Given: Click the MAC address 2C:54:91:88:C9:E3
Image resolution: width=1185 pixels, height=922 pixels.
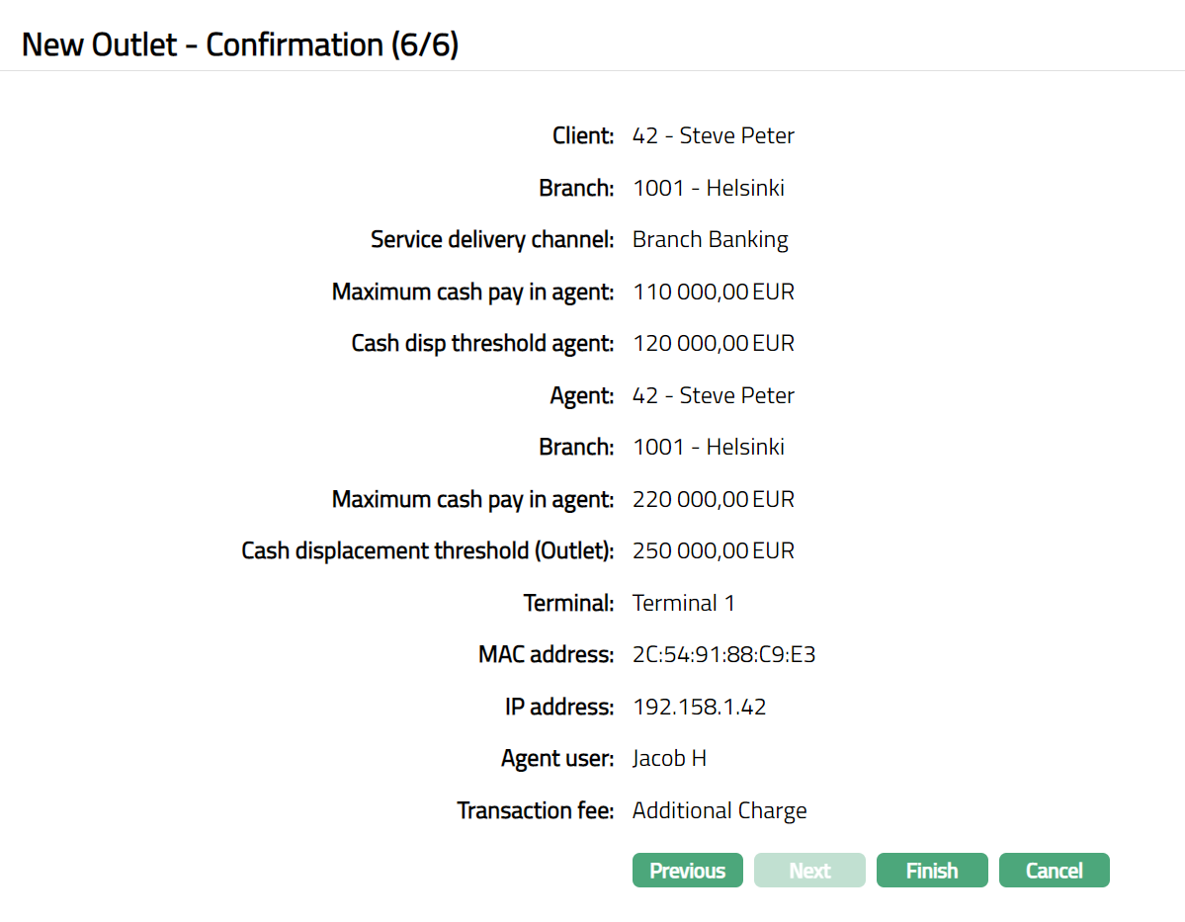Looking at the screenshot, I should tap(723, 654).
